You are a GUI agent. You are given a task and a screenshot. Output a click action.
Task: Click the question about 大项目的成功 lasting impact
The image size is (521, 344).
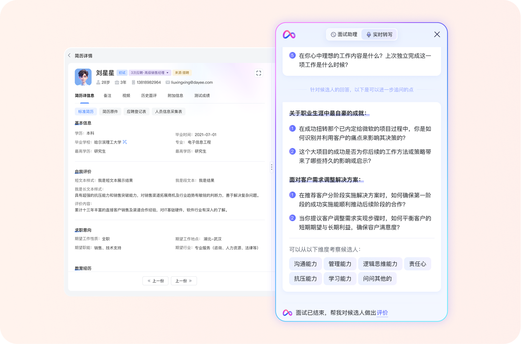(365, 156)
